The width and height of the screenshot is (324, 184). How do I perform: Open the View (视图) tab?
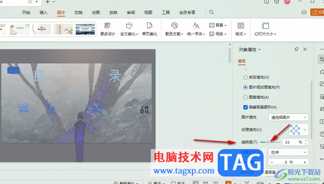148,12
